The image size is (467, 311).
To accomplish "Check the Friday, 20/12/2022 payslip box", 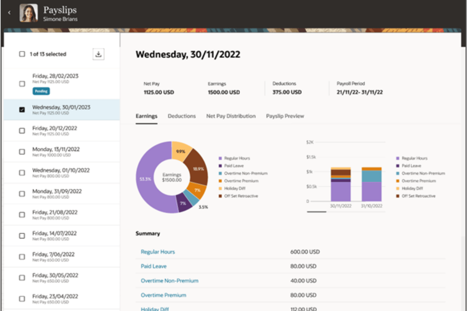I will (x=22, y=131).
